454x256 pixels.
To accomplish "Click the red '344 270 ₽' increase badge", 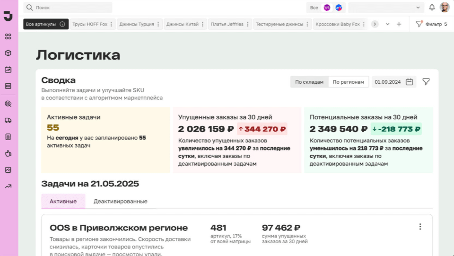I will [x=262, y=129].
